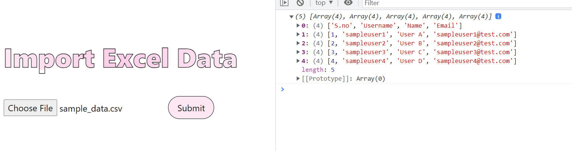Click the blue info icon beside array
572x151 pixels.
(x=498, y=17)
